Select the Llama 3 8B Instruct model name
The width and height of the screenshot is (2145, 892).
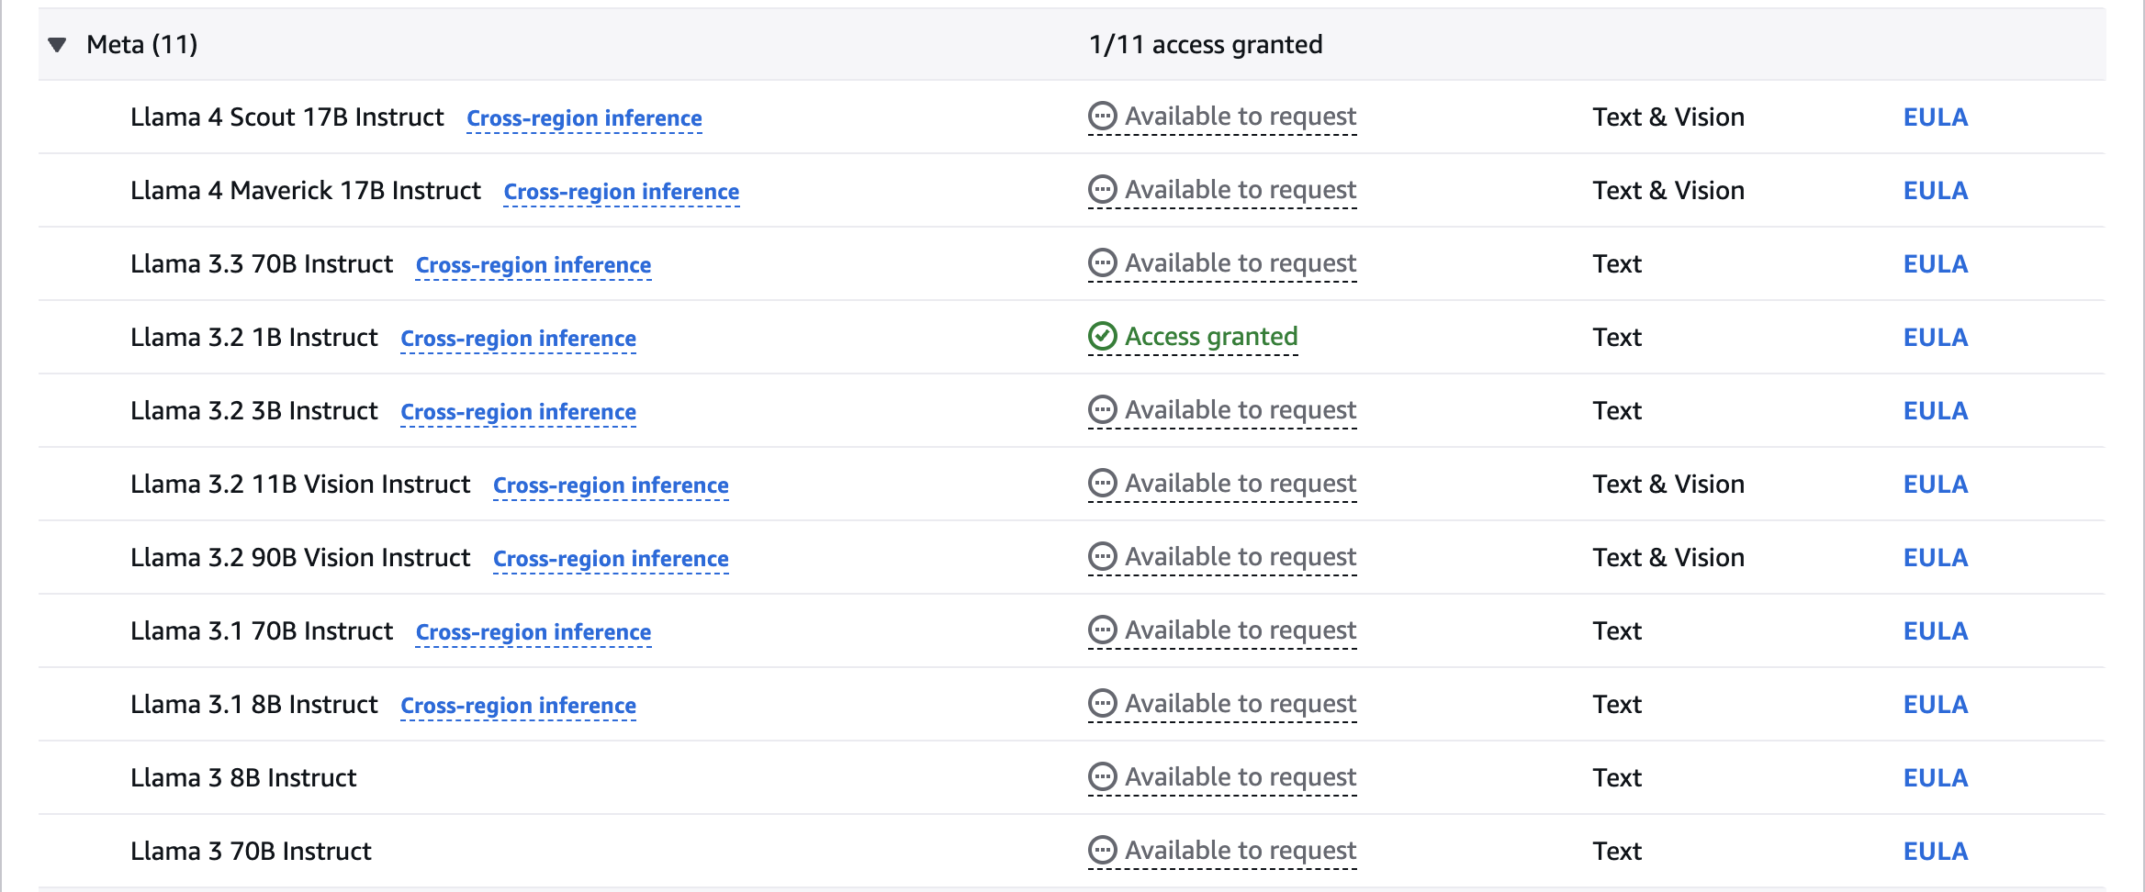tap(242, 778)
